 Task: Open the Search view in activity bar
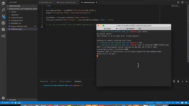coord(3,10)
